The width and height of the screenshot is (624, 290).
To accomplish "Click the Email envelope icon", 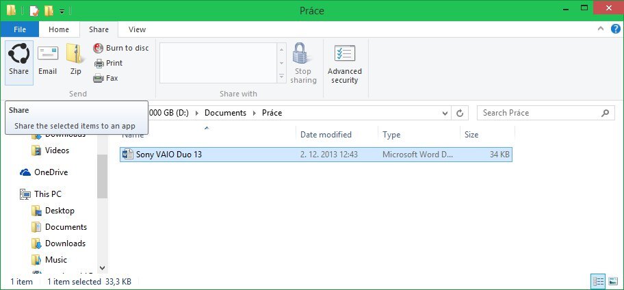I will [x=48, y=53].
